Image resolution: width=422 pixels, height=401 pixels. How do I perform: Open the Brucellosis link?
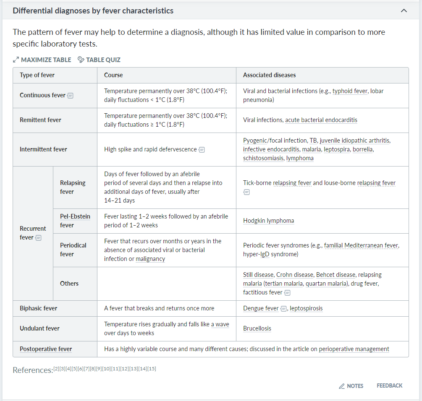pos(257,328)
